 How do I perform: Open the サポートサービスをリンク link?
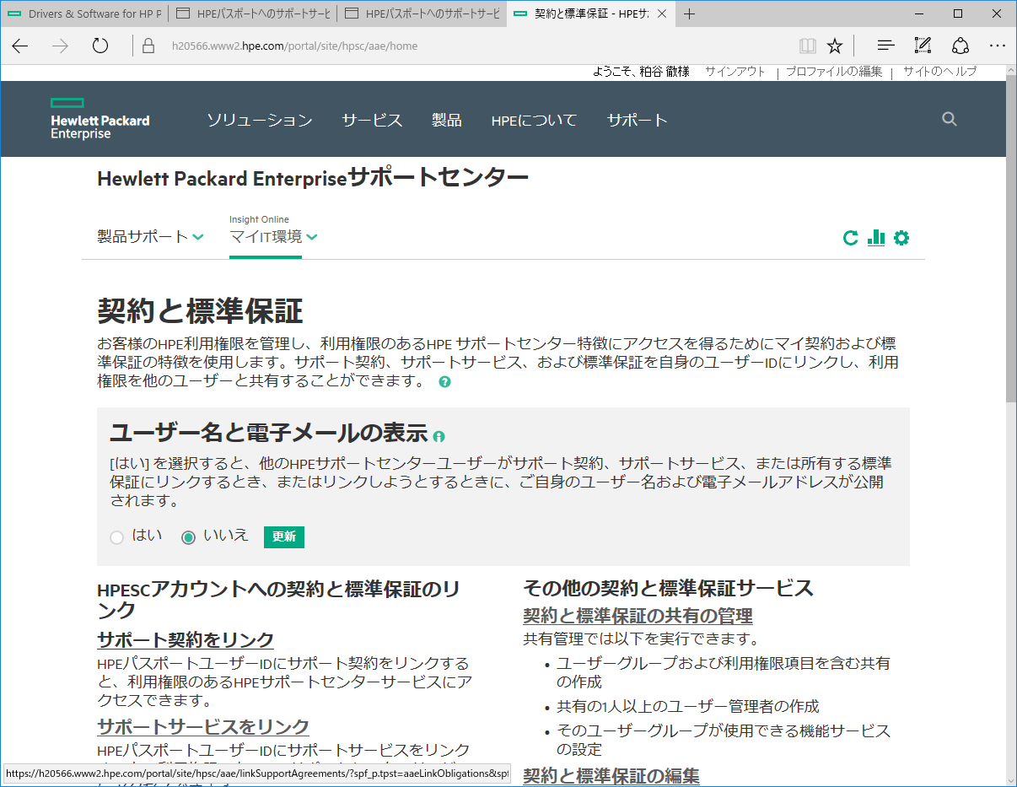pos(203,726)
